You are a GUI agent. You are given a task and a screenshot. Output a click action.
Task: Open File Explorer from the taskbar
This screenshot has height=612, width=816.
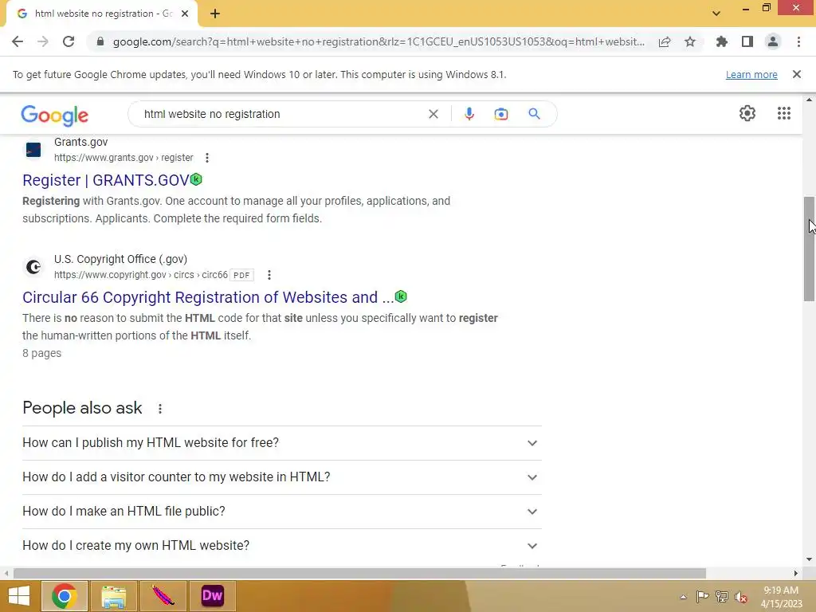[x=113, y=596]
